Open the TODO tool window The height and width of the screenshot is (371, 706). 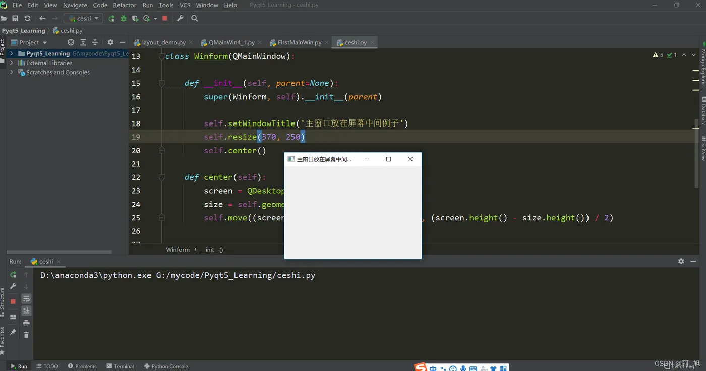point(47,366)
